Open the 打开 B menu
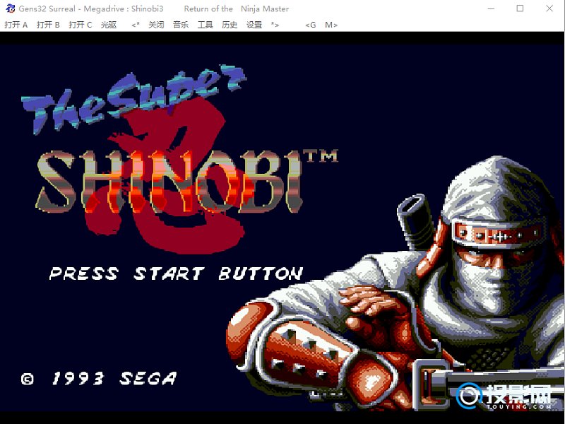The width and height of the screenshot is (565, 424). point(48,25)
